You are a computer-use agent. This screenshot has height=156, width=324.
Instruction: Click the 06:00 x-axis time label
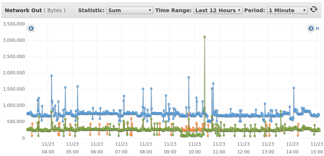[x=97, y=152]
